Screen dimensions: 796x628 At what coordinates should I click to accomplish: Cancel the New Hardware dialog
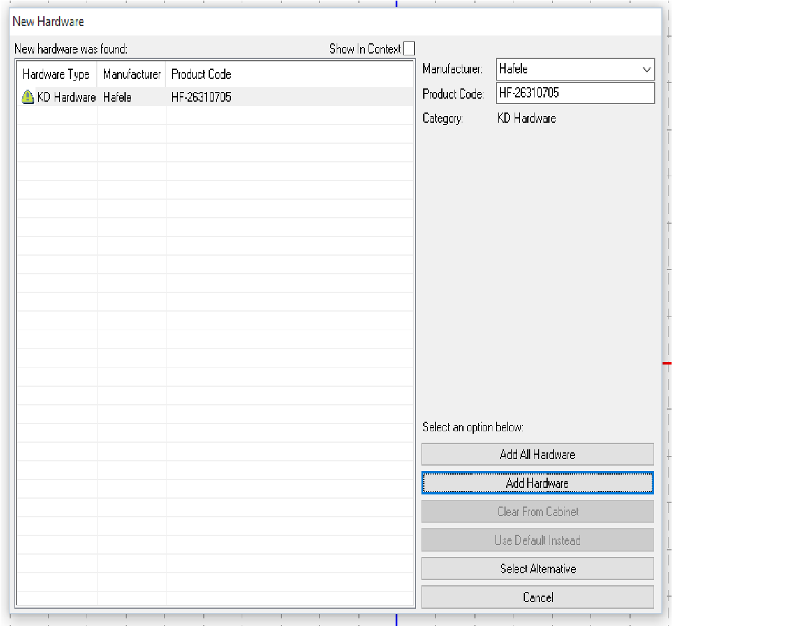coord(537,597)
